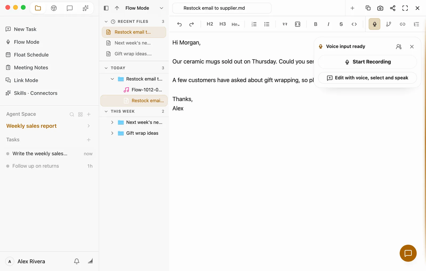Click the file name field Restock email to supplier.md
The height and width of the screenshot is (271, 426).
click(222, 8)
